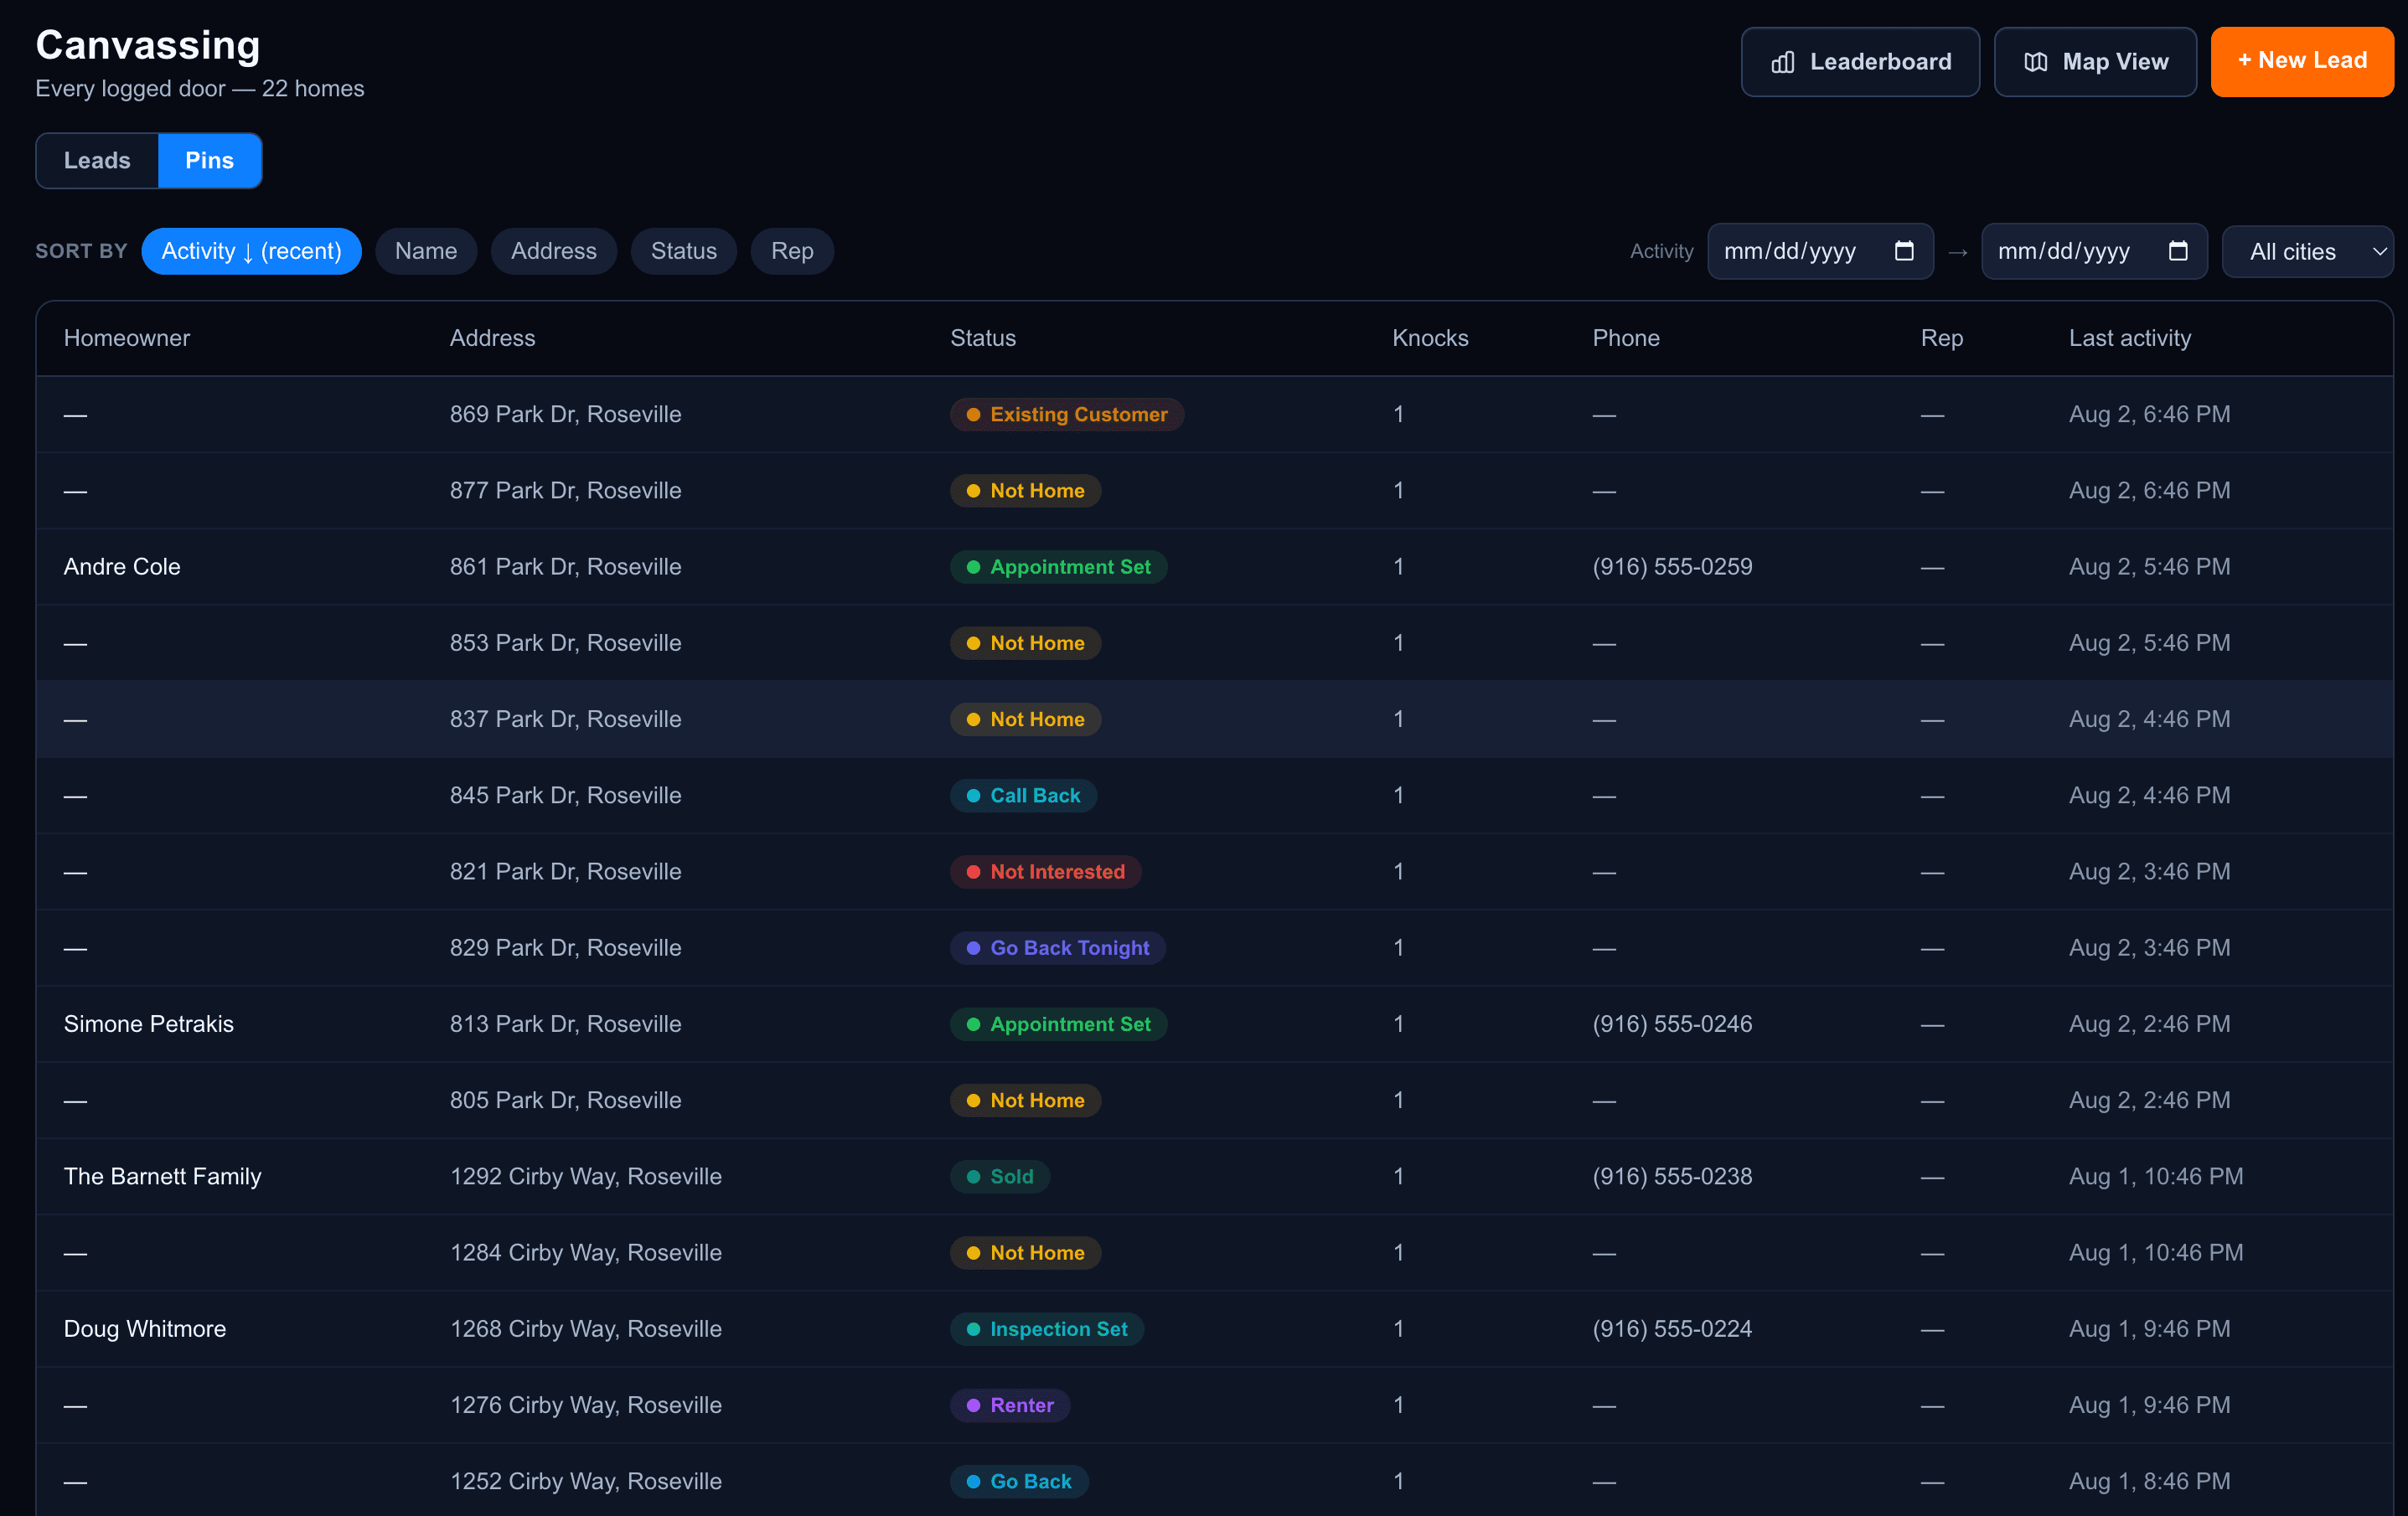Viewport: 2408px width, 1516px height.
Task: Switch to the Pins tab
Action: point(209,160)
